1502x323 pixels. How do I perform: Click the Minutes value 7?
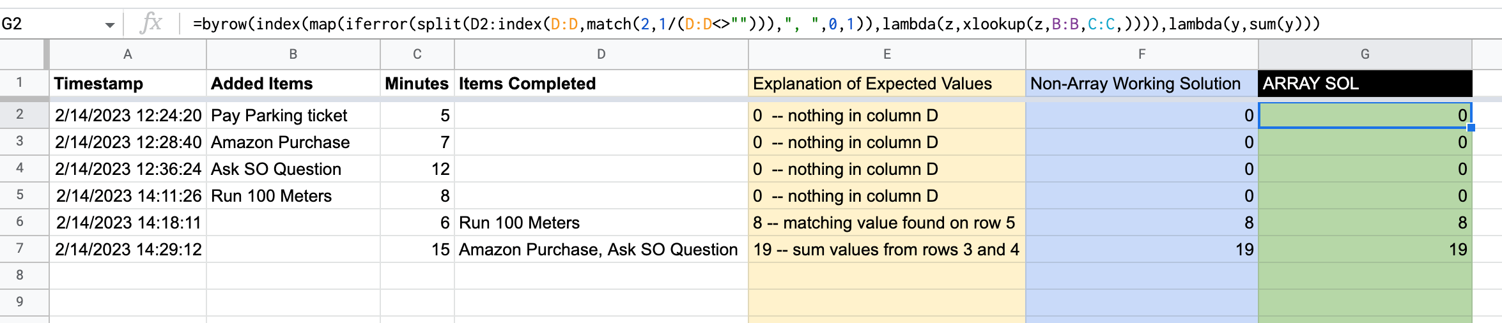point(417,142)
